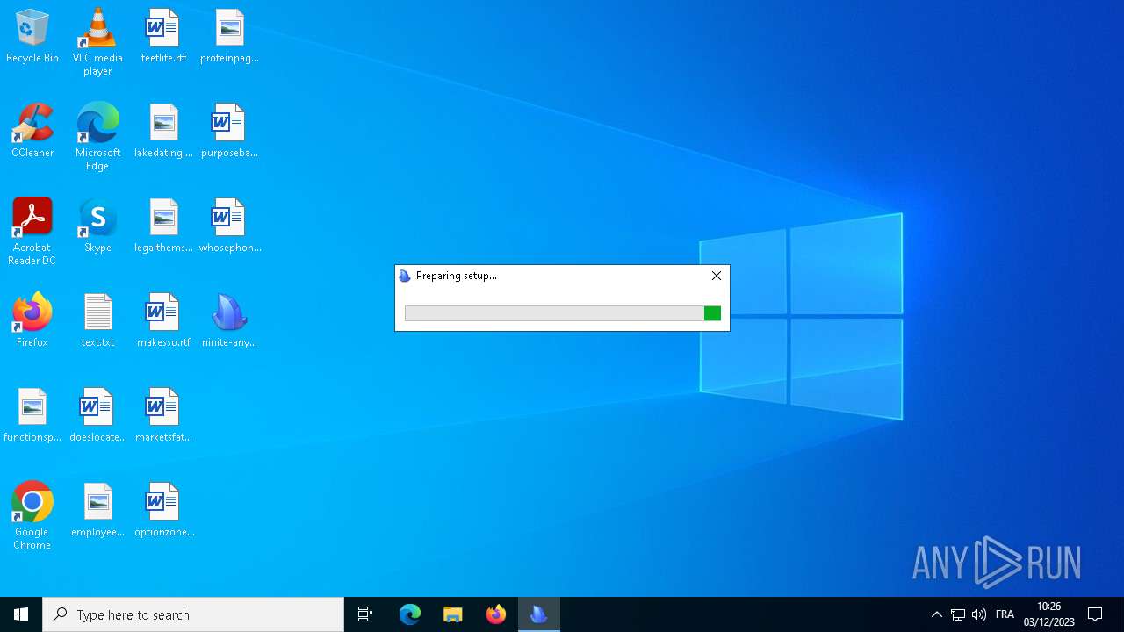Viewport: 1124px width, 632px height.
Task: Select the Google Chrome desktop shortcut
Action: tap(32, 516)
